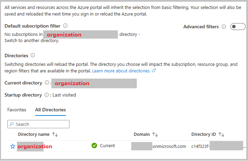
Task: Click the onmicrosoft.com domain cell
Action: (159, 146)
